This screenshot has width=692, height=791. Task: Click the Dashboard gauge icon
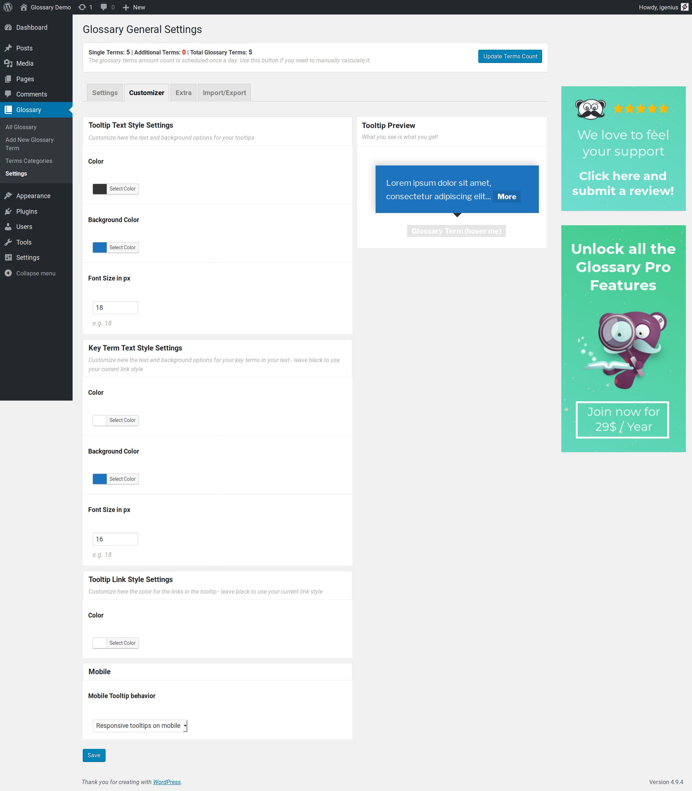pyautogui.click(x=8, y=28)
